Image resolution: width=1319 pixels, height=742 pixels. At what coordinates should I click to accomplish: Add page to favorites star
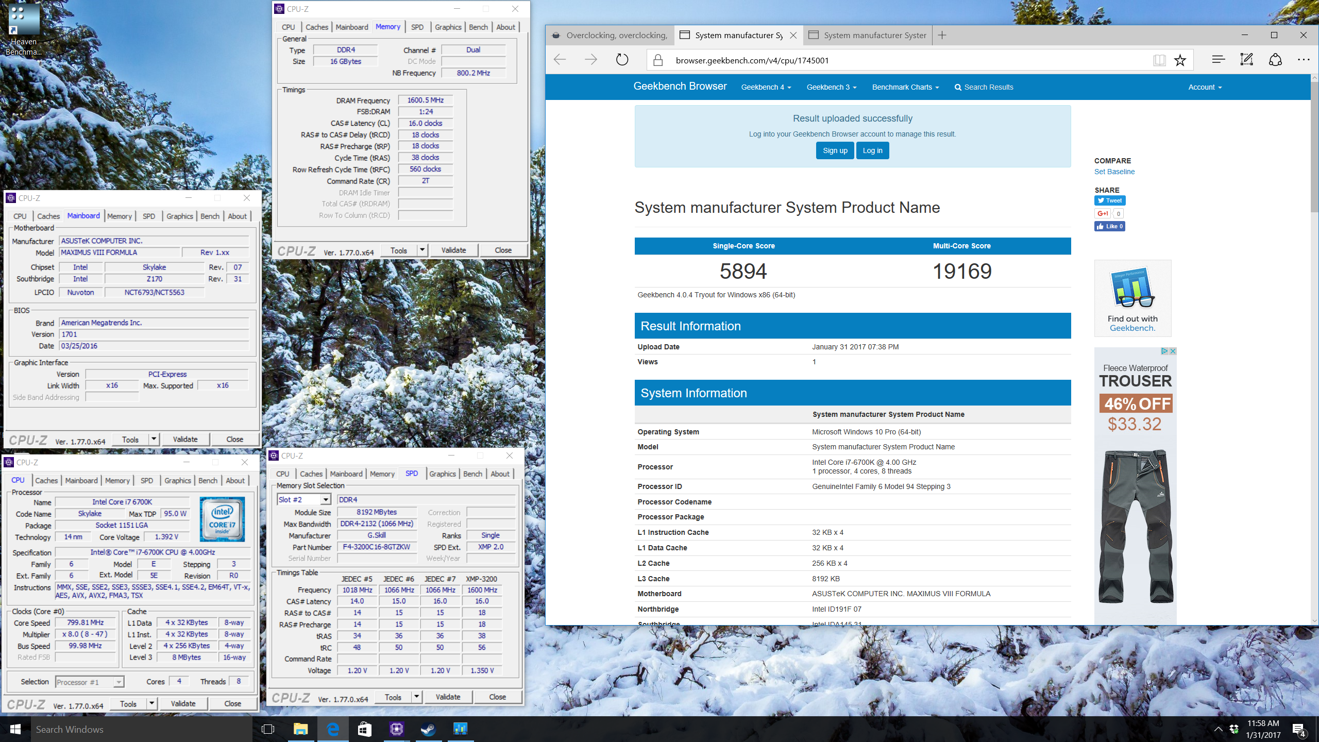click(x=1180, y=60)
